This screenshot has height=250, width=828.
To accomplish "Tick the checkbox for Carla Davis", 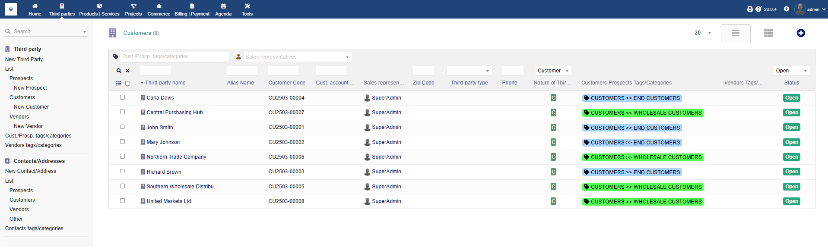I will pos(122,97).
